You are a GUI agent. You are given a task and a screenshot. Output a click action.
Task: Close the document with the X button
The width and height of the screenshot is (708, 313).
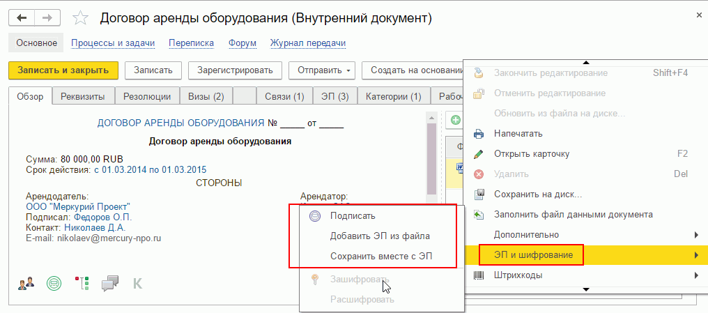(700, 15)
